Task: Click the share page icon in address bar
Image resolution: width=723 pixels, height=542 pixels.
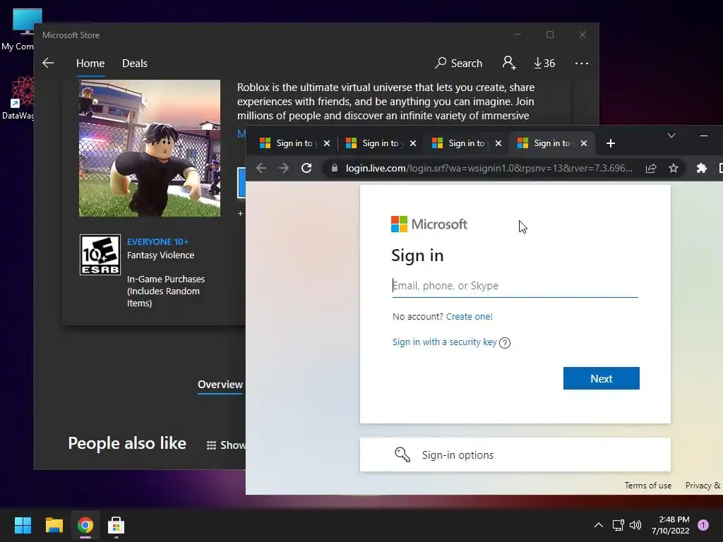Action: [x=651, y=168]
